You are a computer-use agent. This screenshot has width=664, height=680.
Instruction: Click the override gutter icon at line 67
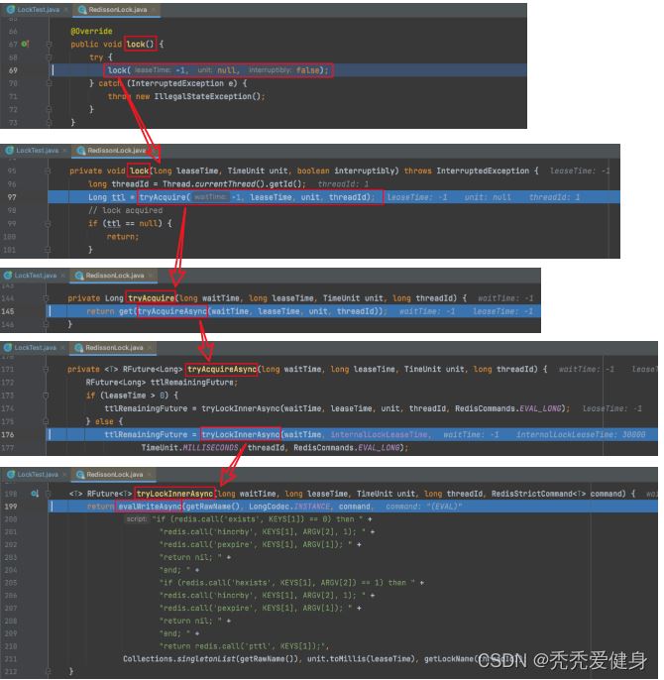click(x=25, y=45)
